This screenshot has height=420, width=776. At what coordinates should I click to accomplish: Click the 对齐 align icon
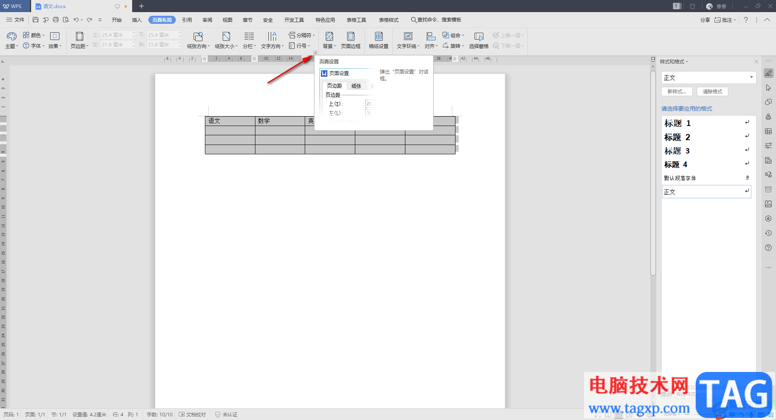(x=431, y=36)
